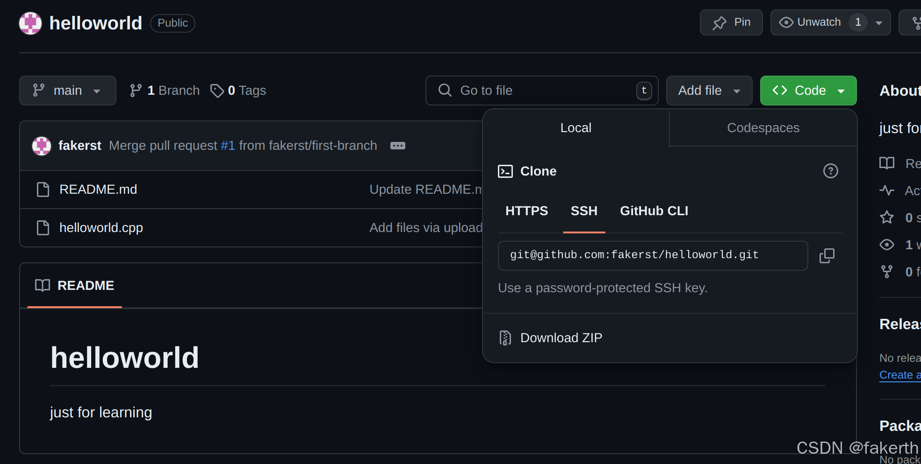Open the 1 Branch link
921x464 pixels.
pos(165,91)
